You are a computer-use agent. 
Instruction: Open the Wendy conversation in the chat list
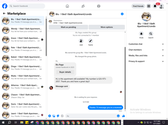click(23, 30)
